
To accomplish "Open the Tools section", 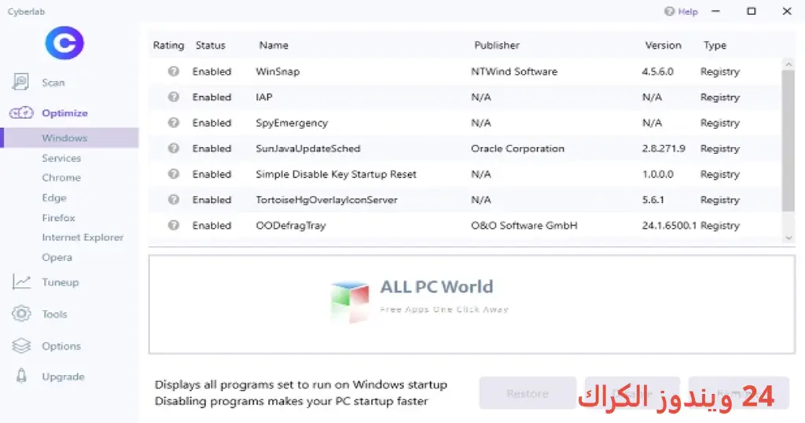I will (54, 314).
